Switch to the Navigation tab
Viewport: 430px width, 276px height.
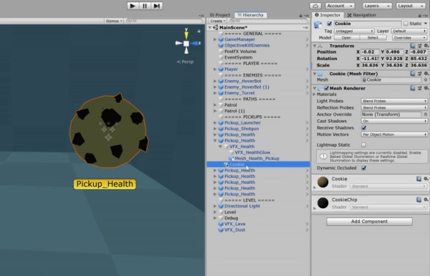(x=362, y=15)
